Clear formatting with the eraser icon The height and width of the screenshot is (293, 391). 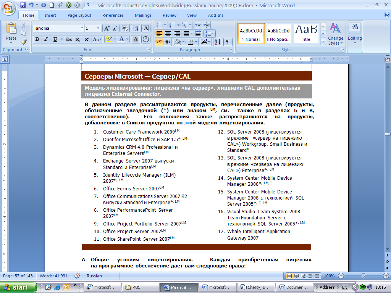tap(125, 28)
